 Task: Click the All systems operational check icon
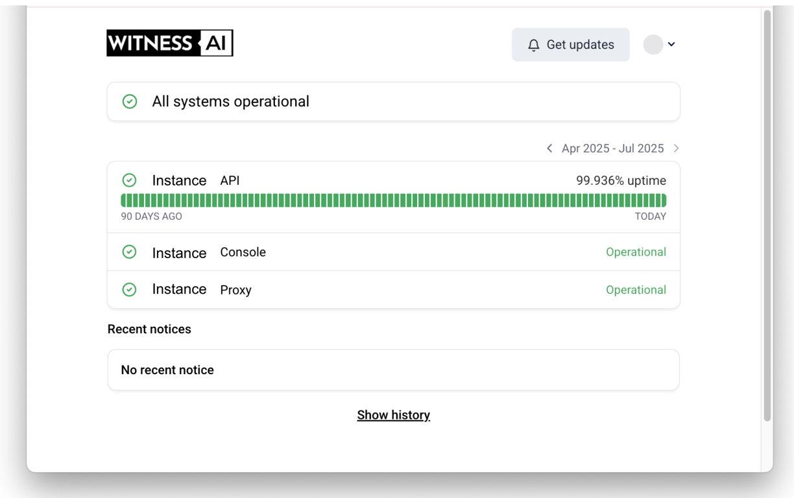tap(130, 101)
